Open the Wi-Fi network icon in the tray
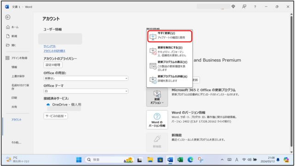 [x=244, y=160]
